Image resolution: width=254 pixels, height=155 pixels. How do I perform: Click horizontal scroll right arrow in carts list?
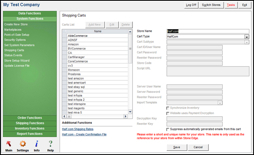pyautogui.click(x=126, y=116)
